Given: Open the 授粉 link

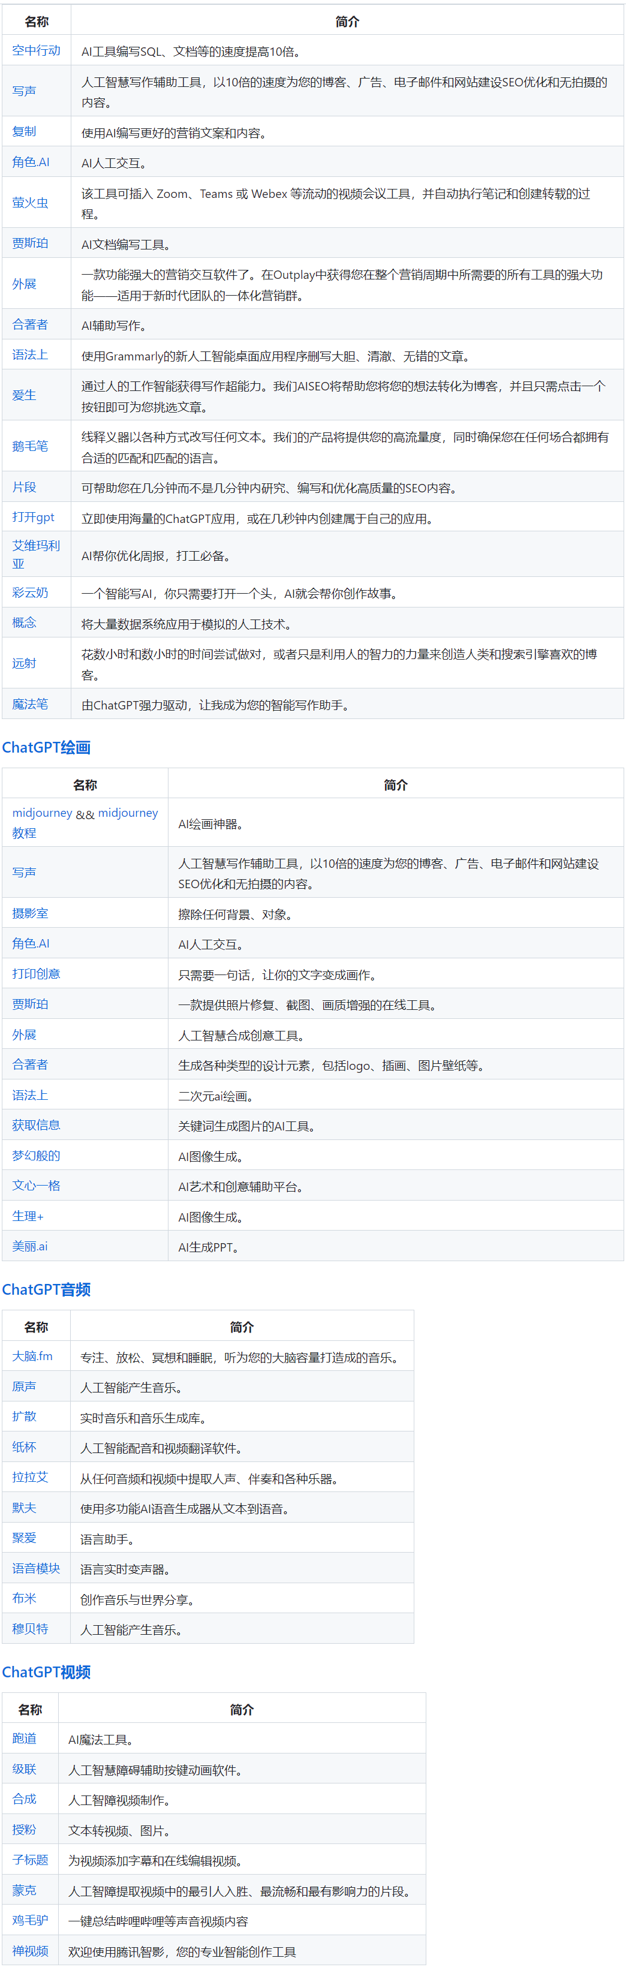Looking at the screenshot, I should click(x=23, y=1830).
